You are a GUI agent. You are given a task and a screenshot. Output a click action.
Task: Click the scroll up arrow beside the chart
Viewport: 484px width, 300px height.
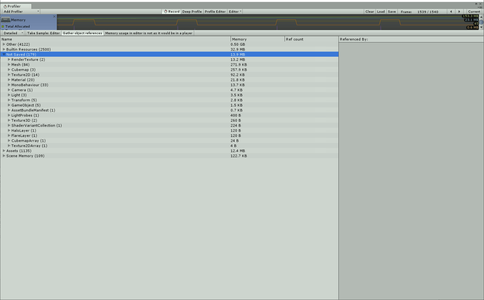point(481,16)
